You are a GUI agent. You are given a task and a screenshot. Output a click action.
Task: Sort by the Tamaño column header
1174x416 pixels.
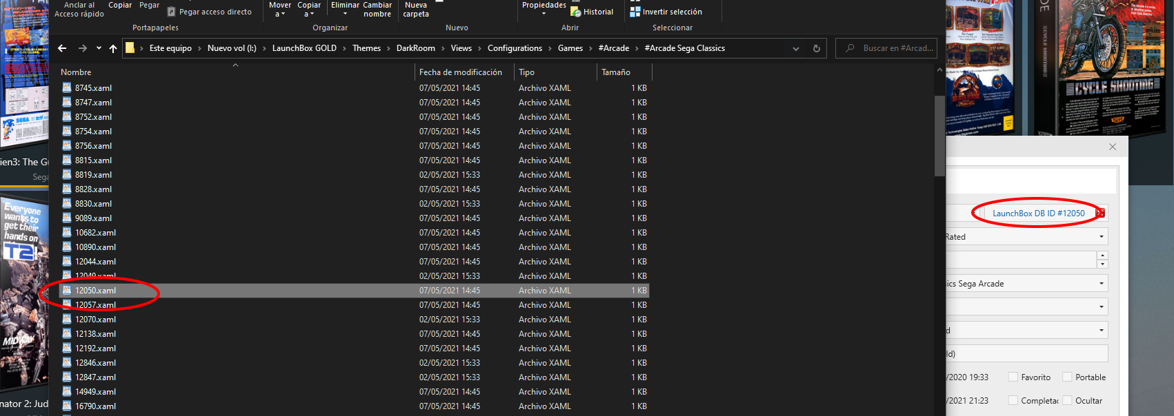(616, 72)
